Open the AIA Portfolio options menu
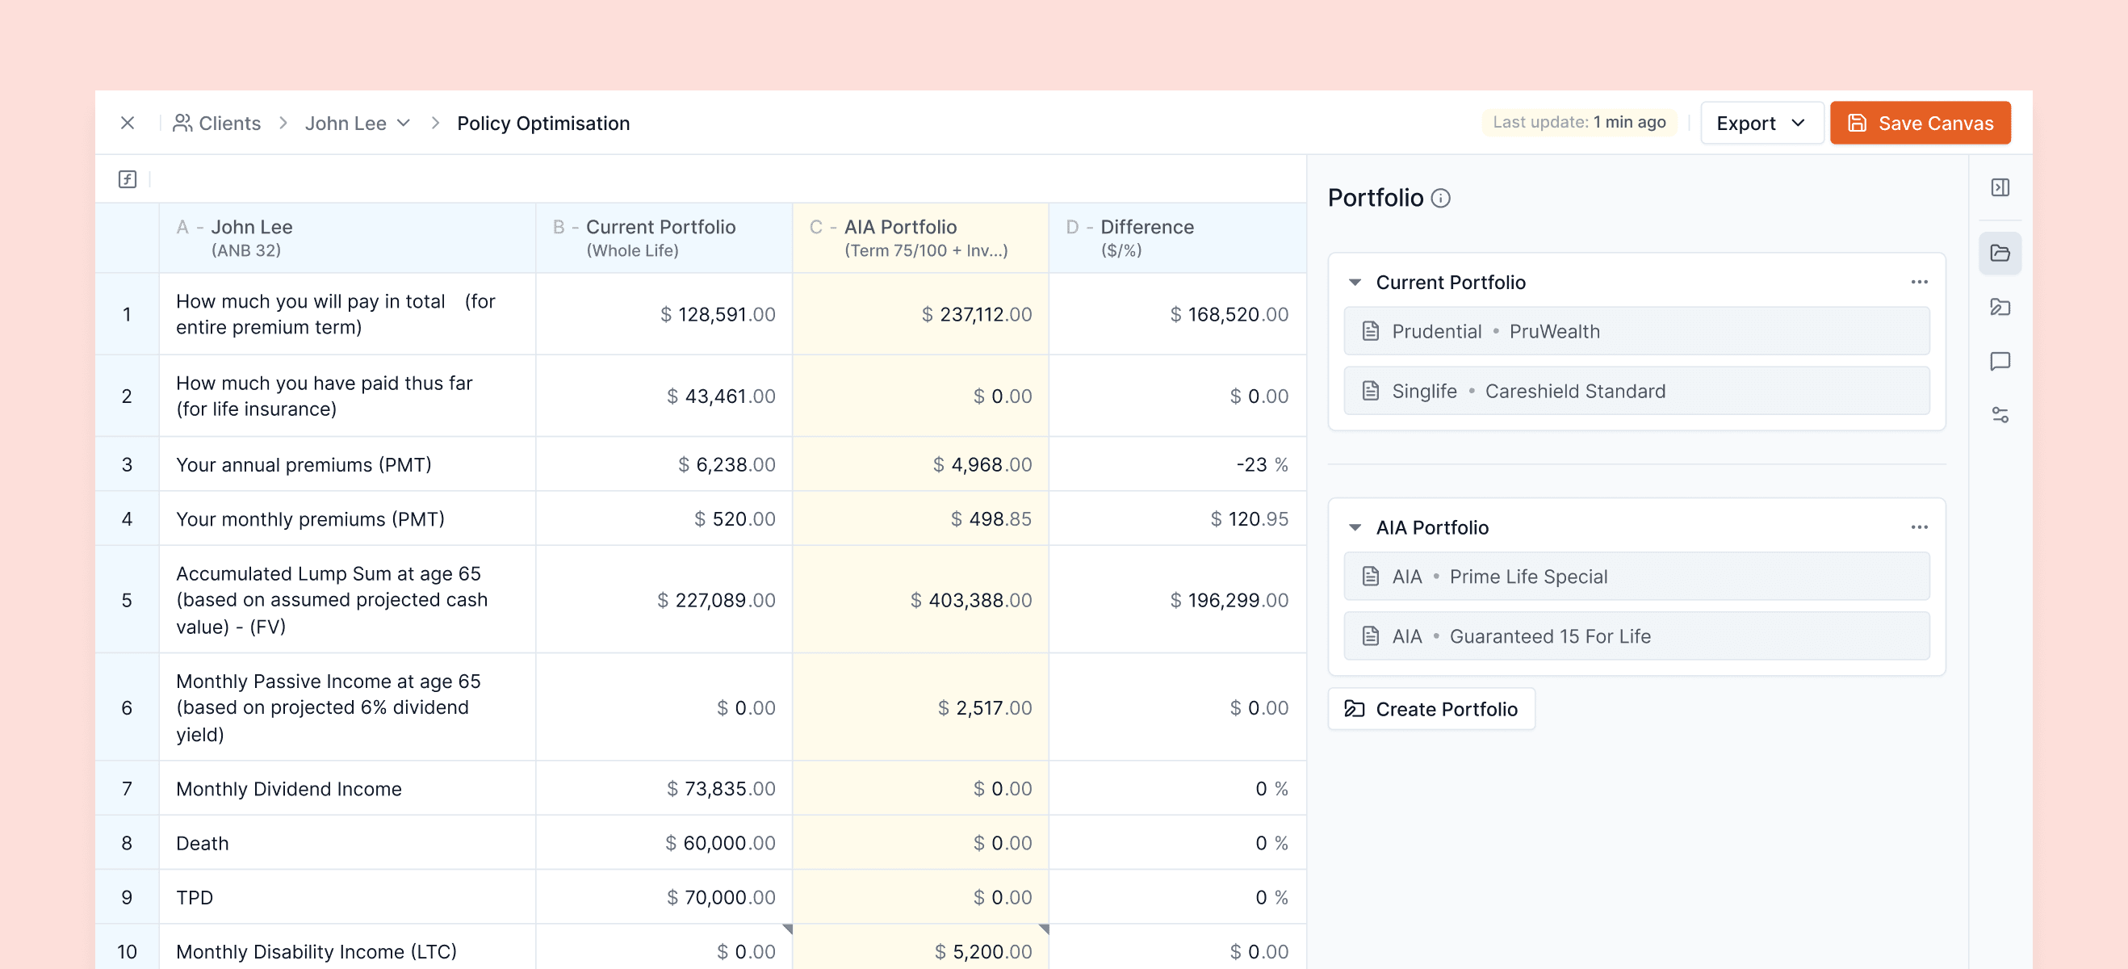 pos(1919,526)
